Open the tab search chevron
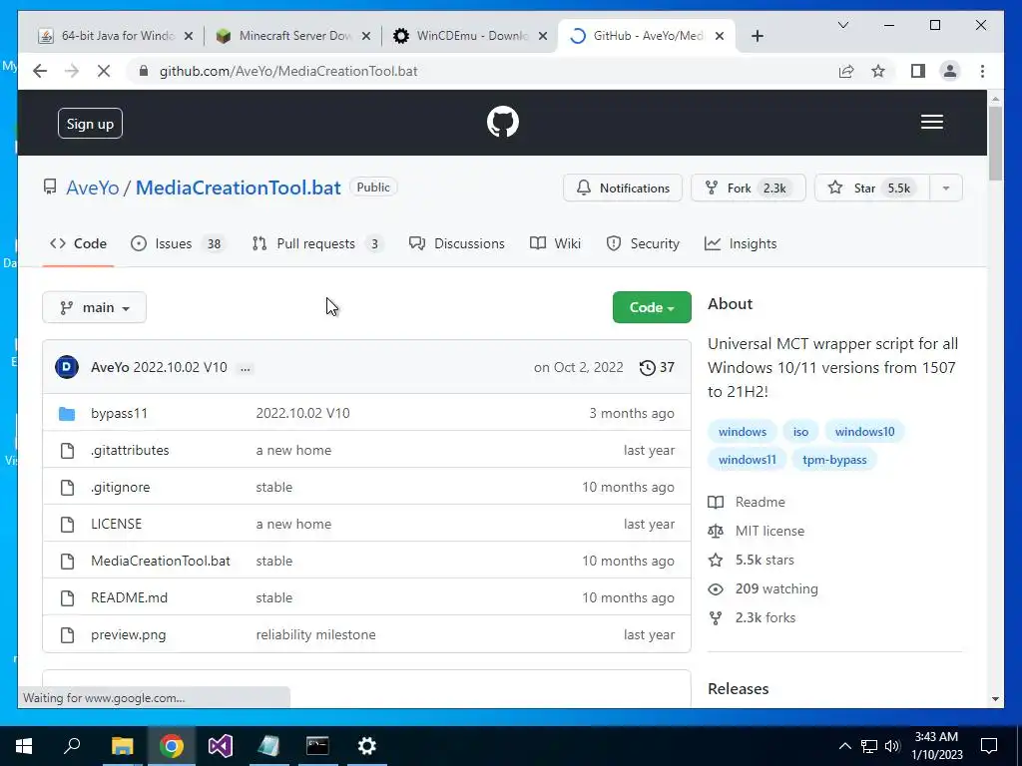Viewport: 1022px width, 766px height. (842, 25)
